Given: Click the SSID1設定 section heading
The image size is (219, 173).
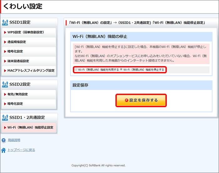Looking at the screenshot, I should coord(20,22).
